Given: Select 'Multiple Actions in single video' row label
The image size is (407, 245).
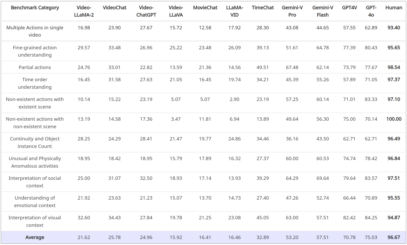Looking at the screenshot, I should [35, 31].
